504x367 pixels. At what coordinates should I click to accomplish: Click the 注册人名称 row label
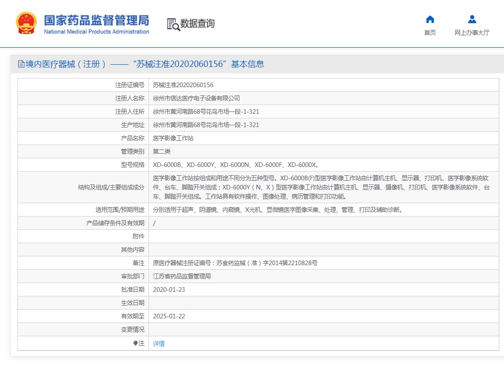pyautogui.click(x=130, y=98)
